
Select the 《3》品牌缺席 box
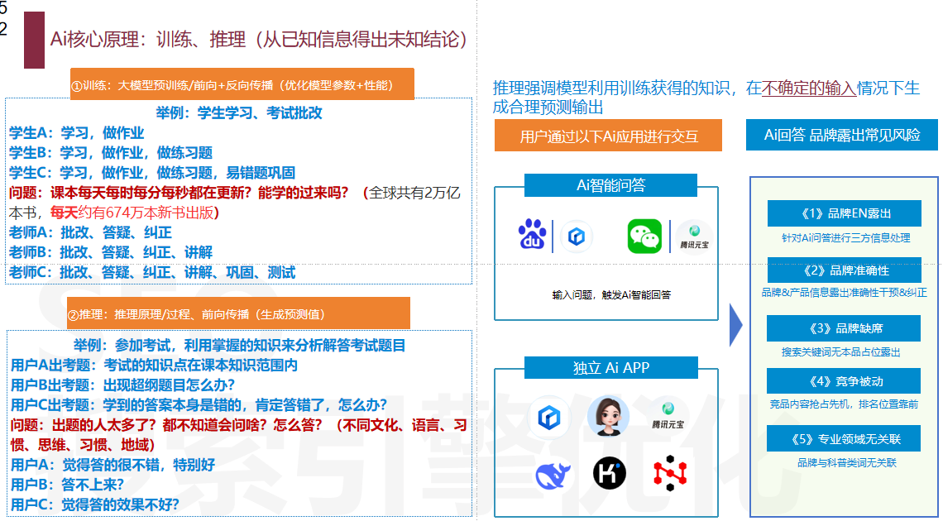click(844, 328)
